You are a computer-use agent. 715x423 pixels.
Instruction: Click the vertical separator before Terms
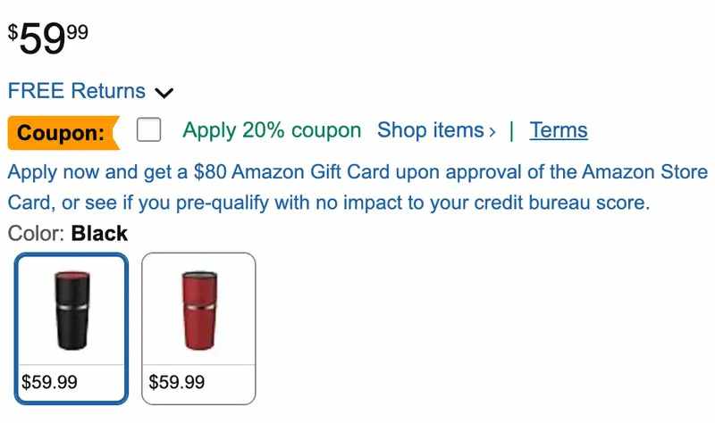511,130
